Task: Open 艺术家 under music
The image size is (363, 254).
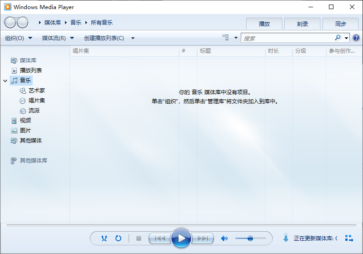Action: click(x=32, y=91)
